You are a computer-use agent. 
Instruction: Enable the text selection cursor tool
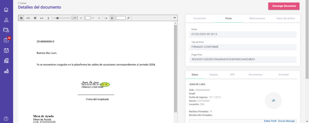(x=106, y=18)
